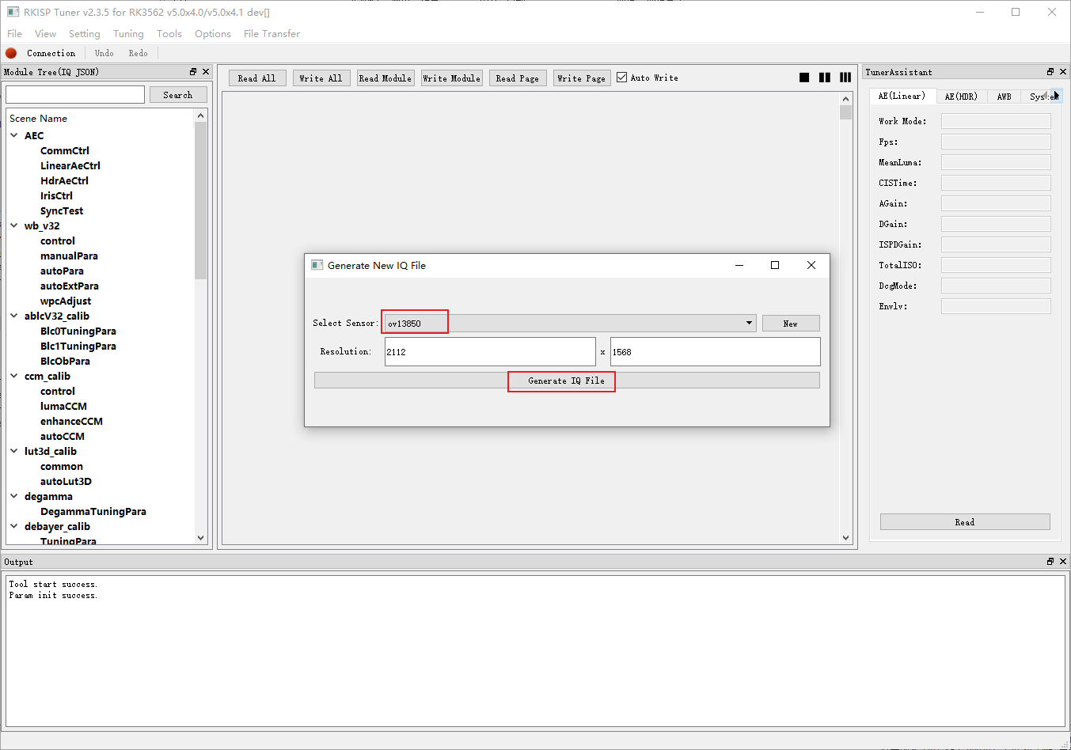Image resolution: width=1071 pixels, height=750 pixels.
Task: Open the Options menu
Action: click(x=213, y=34)
